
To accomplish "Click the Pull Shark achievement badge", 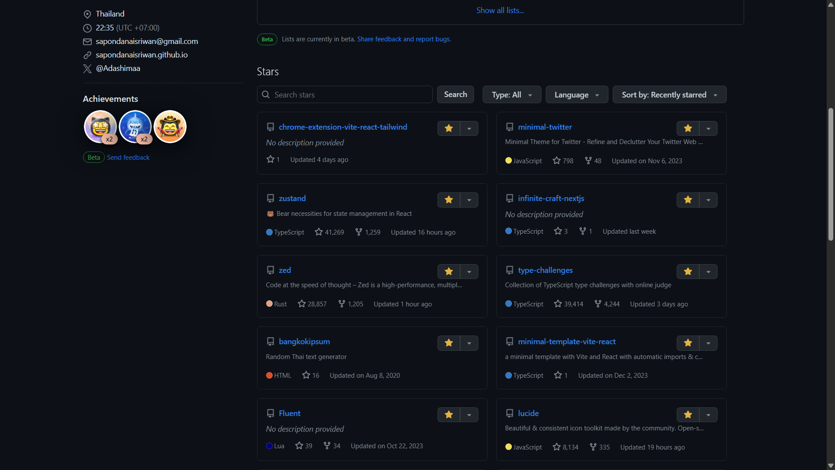I will coord(135,127).
